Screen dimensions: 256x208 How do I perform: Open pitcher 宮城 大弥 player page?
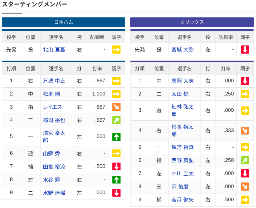pyautogui.click(x=182, y=50)
